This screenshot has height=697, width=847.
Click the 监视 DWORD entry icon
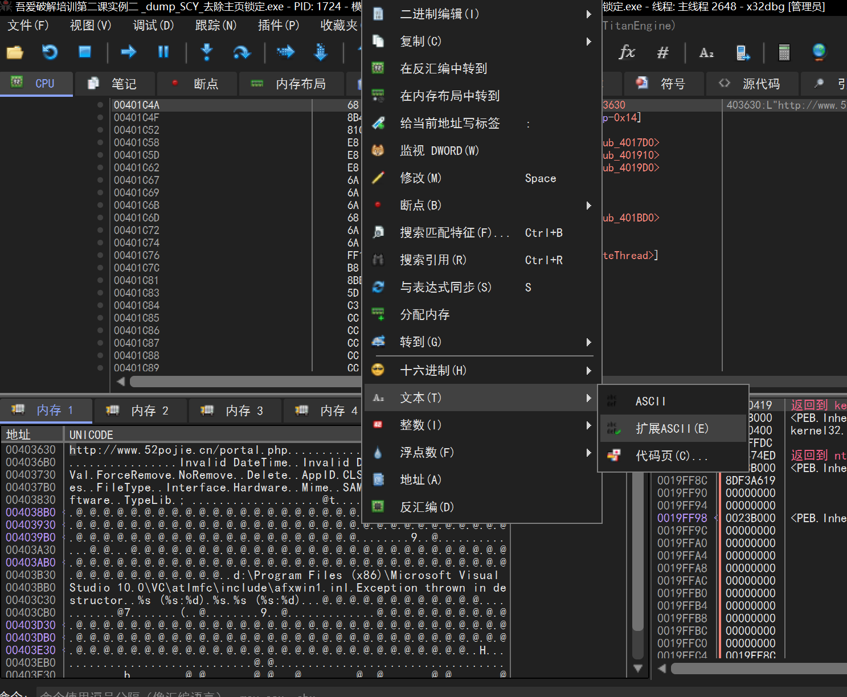coord(378,150)
